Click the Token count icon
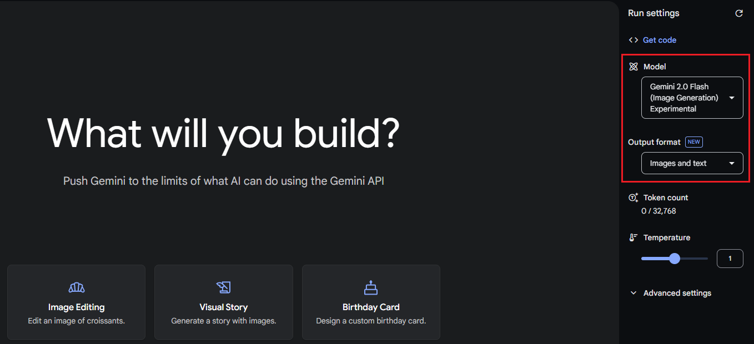 pos(633,198)
